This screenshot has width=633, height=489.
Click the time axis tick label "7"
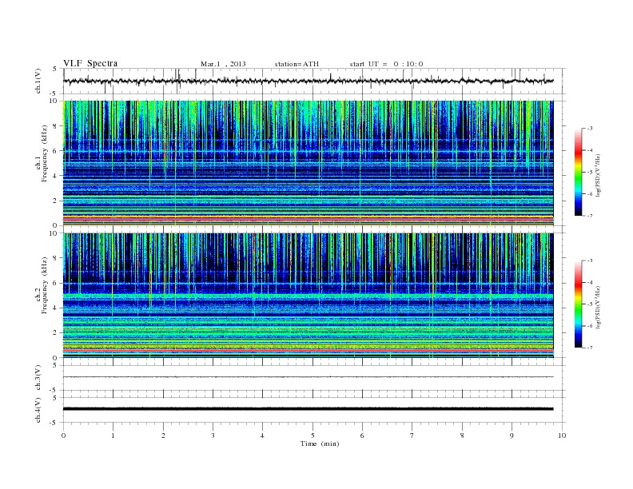tap(412, 435)
